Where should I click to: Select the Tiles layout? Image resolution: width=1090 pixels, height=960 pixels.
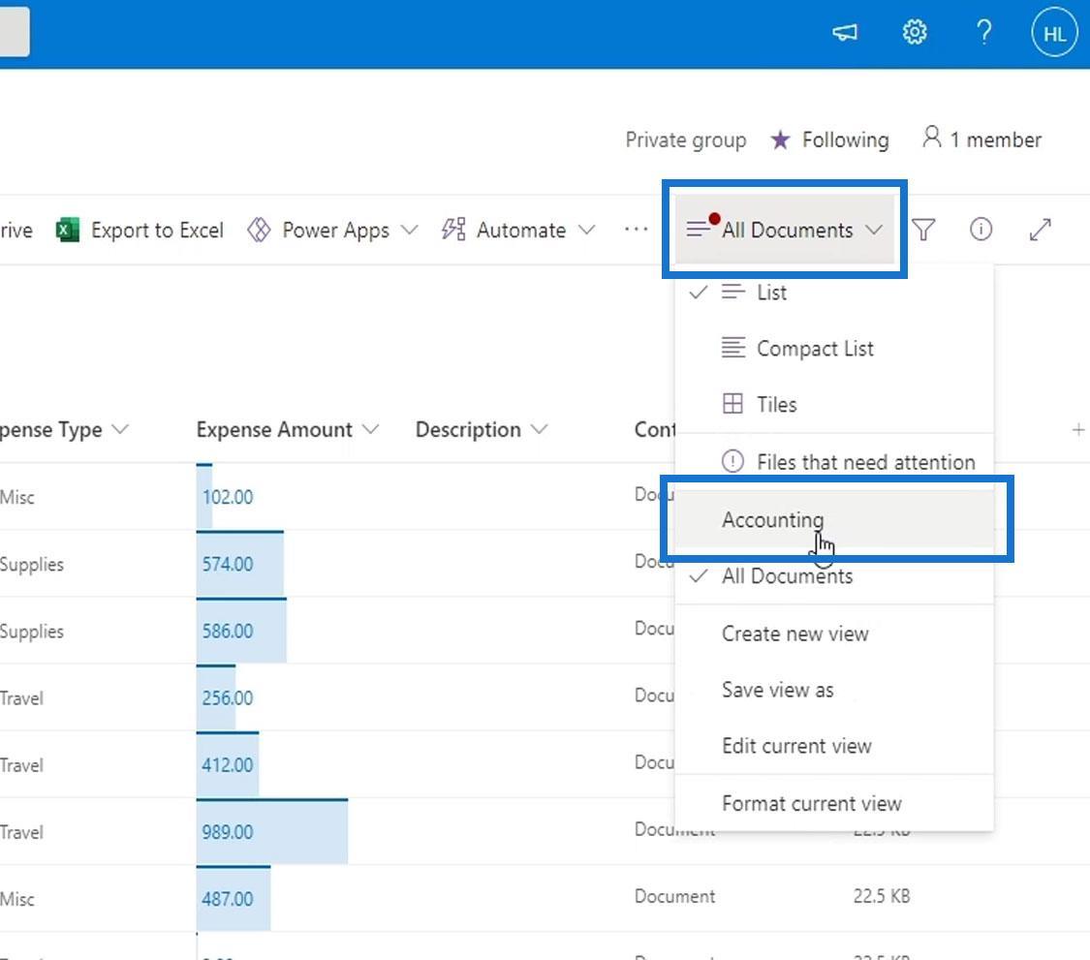834,405
